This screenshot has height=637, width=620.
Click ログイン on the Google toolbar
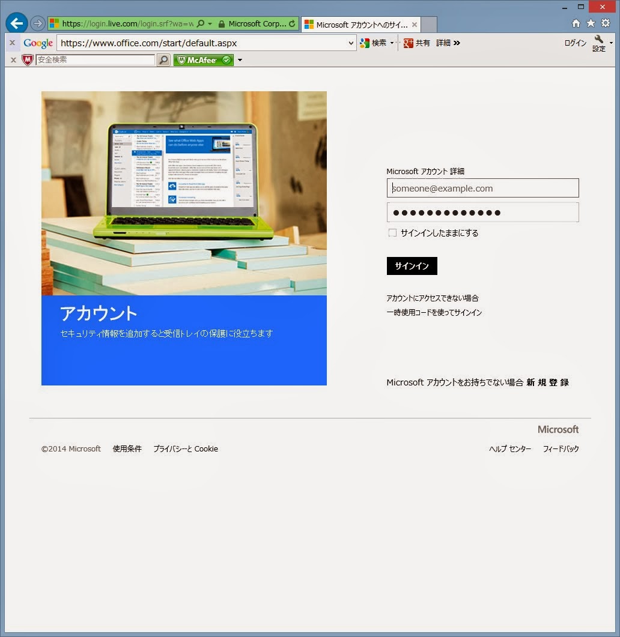coord(576,43)
